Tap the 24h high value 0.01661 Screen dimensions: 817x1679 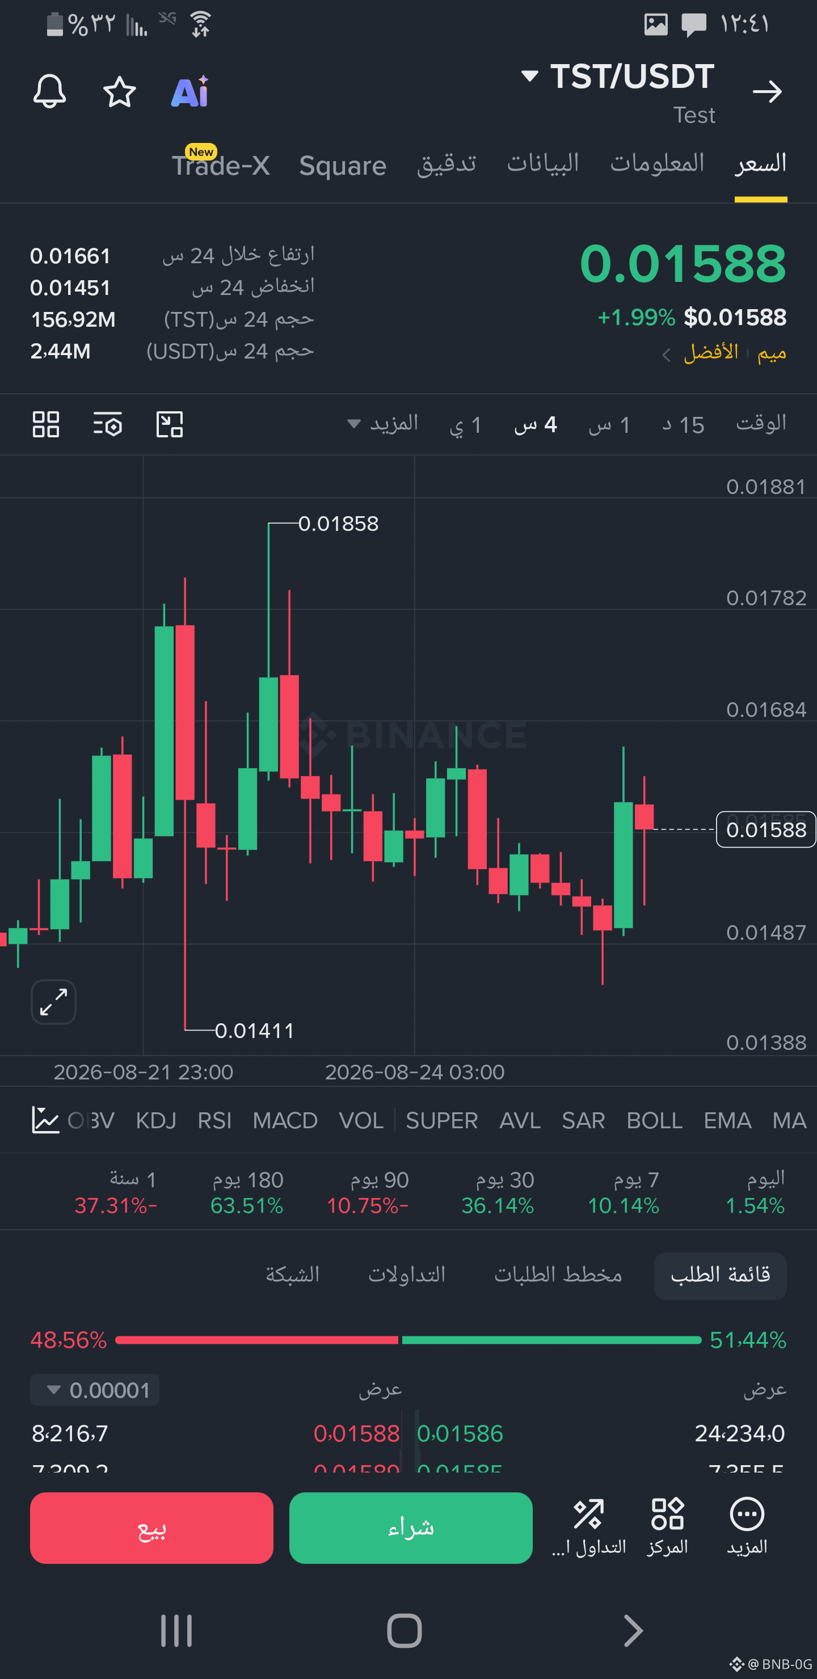(x=70, y=256)
